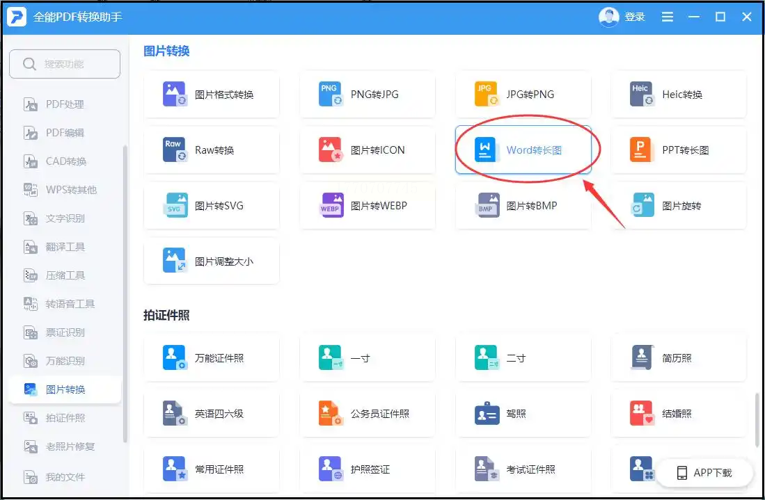The image size is (765, 500).
Task: Click the main content vertical scrollbar
Action: (x=757, y=419)
